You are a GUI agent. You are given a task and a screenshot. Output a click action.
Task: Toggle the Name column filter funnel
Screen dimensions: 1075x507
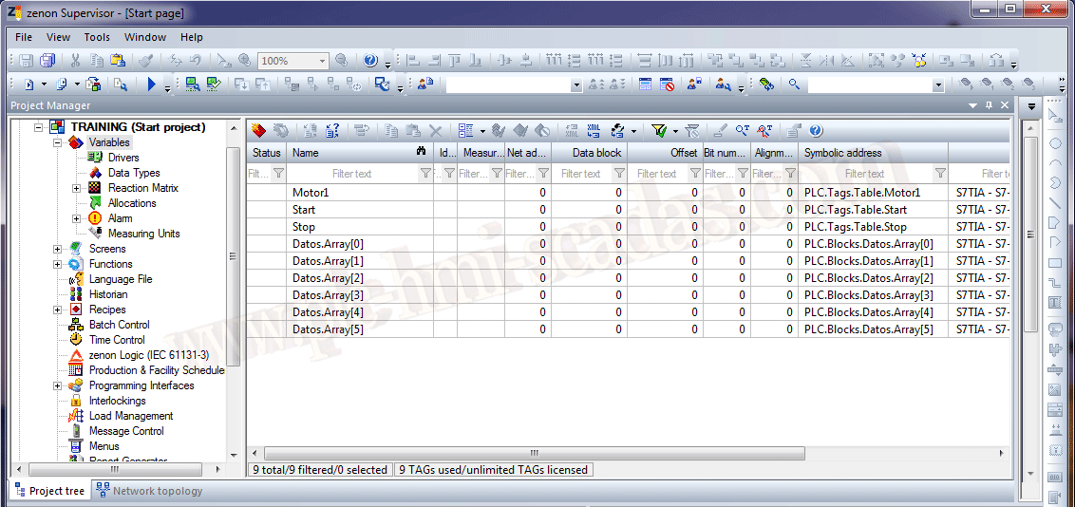(424, 174)
